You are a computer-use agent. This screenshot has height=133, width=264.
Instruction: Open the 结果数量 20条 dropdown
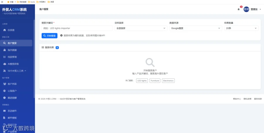[x=241, y=28]
